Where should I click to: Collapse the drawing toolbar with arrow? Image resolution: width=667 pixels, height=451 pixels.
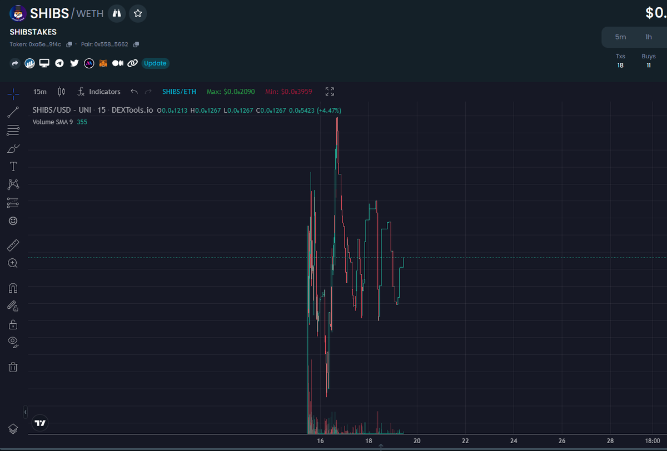25,412
